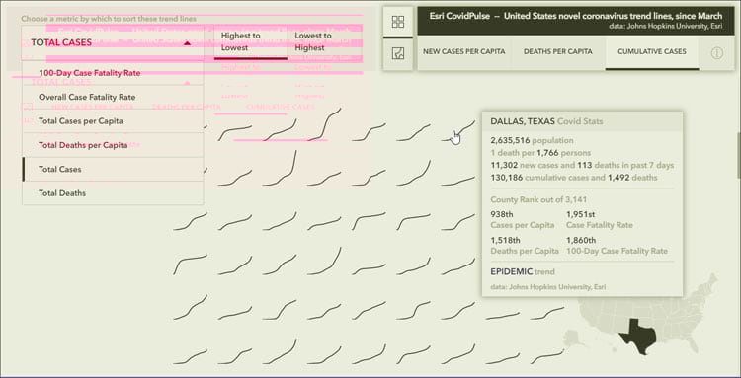Click the EPIDEMIC trend label
The width and height of the screenshot is (741, 378).
click(523, 271)
